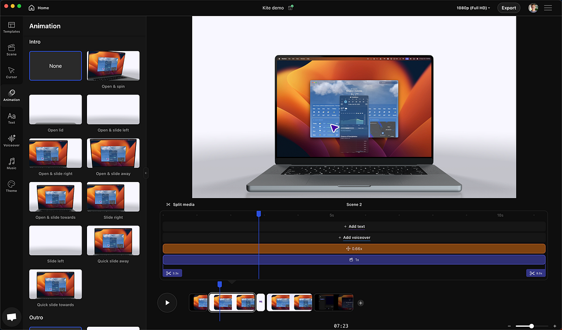Click the Export button
The image size is (562, 330).
pos(509,8)
